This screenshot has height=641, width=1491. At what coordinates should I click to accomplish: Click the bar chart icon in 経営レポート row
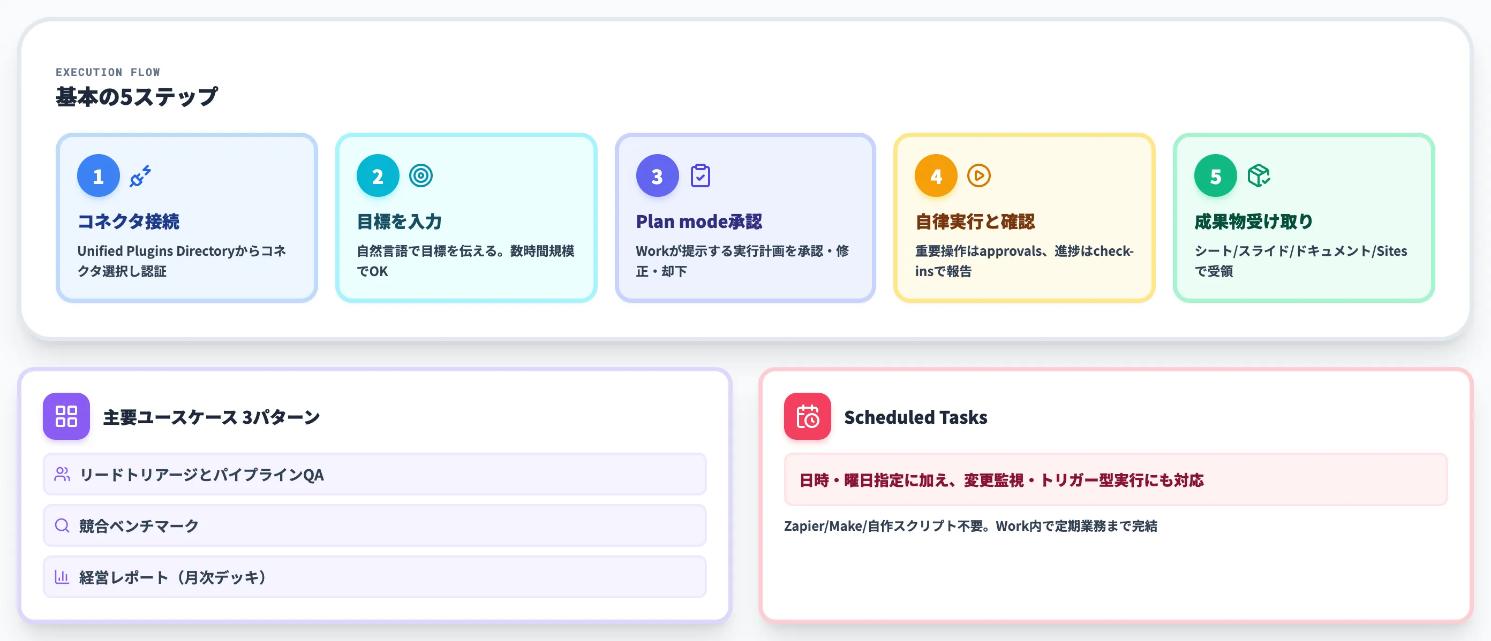(62, 577)
